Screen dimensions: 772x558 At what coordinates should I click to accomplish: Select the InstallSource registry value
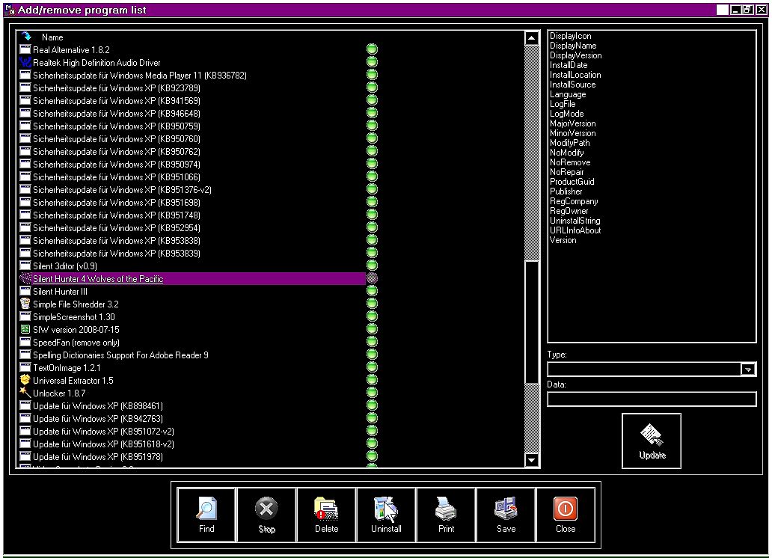click(572, 85)
